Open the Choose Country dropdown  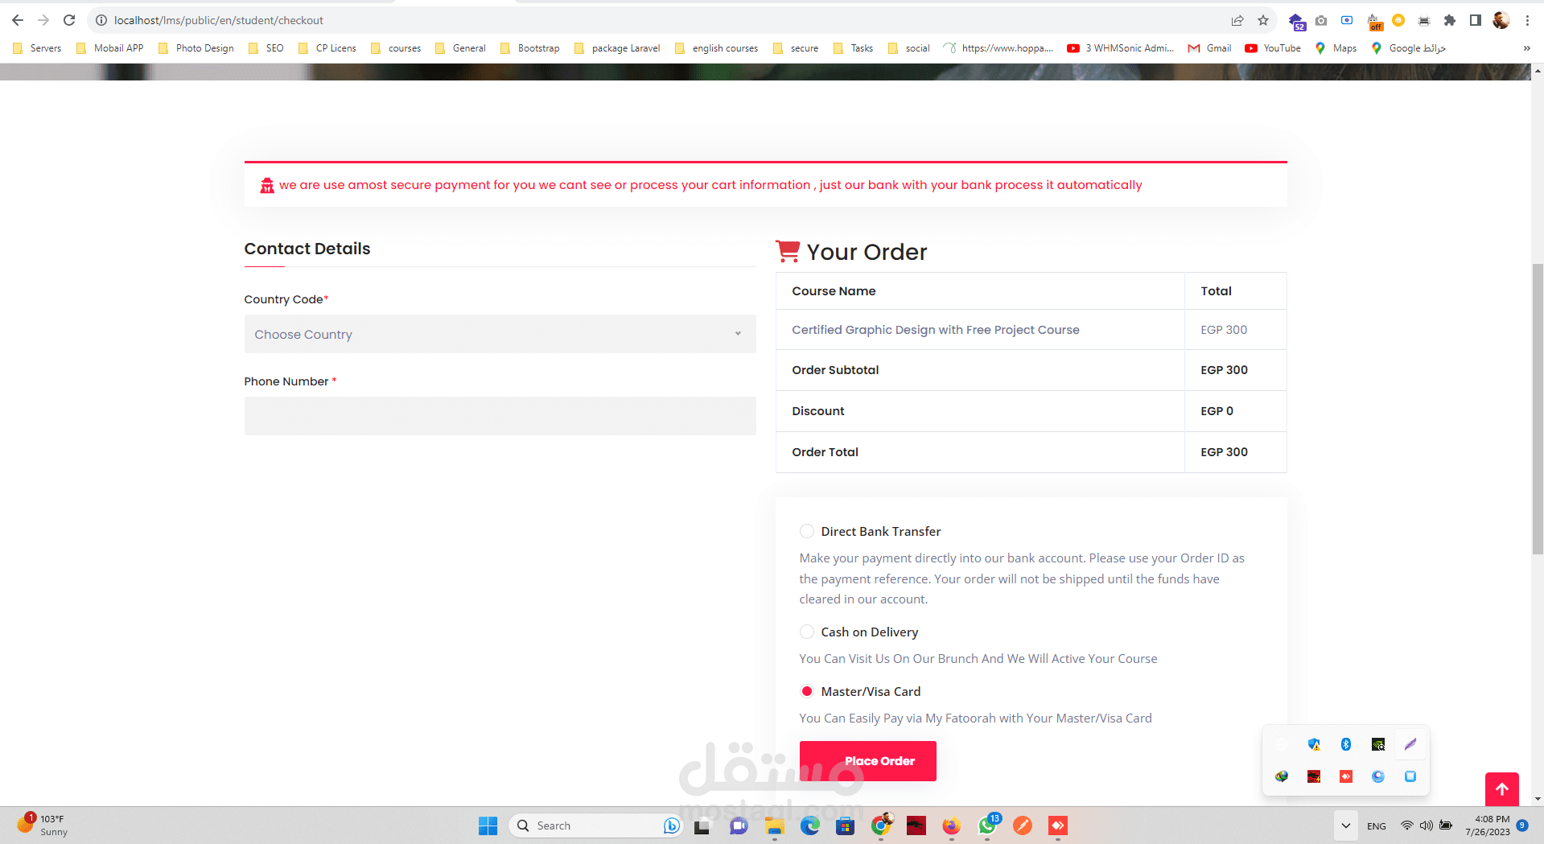point(500,334)
